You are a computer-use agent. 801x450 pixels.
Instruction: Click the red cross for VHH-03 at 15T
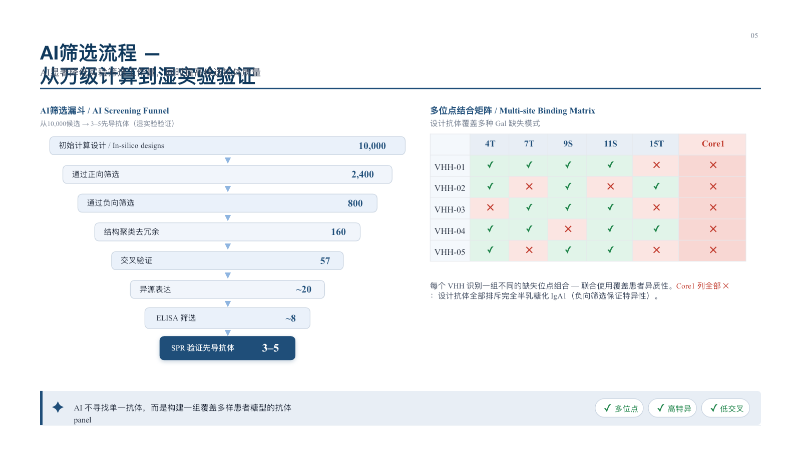click(x=656, y=207)
